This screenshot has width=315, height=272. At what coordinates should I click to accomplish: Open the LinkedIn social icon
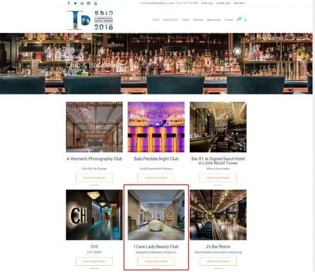tap(82, 3)
